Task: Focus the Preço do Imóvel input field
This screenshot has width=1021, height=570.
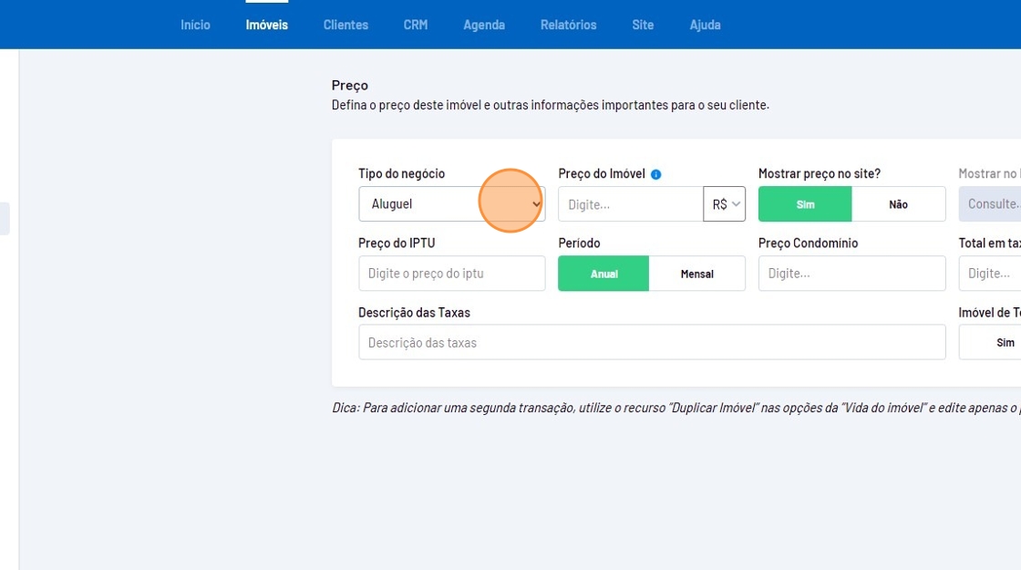Action: [630, 204]
